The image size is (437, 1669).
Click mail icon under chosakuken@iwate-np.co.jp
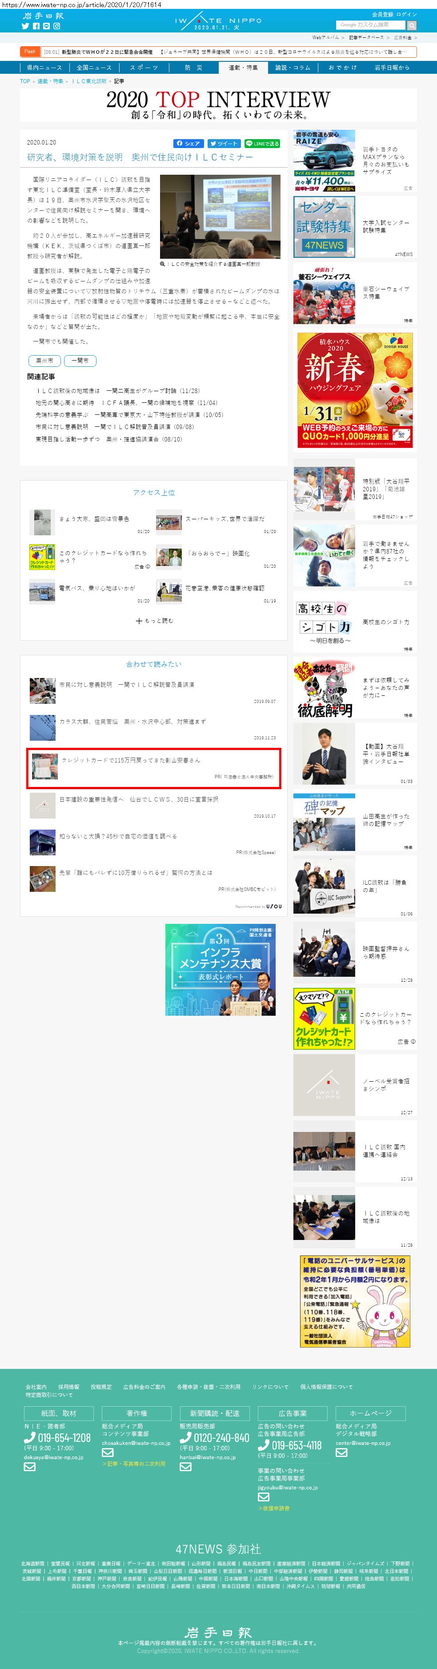click(x=108, y=1452)
